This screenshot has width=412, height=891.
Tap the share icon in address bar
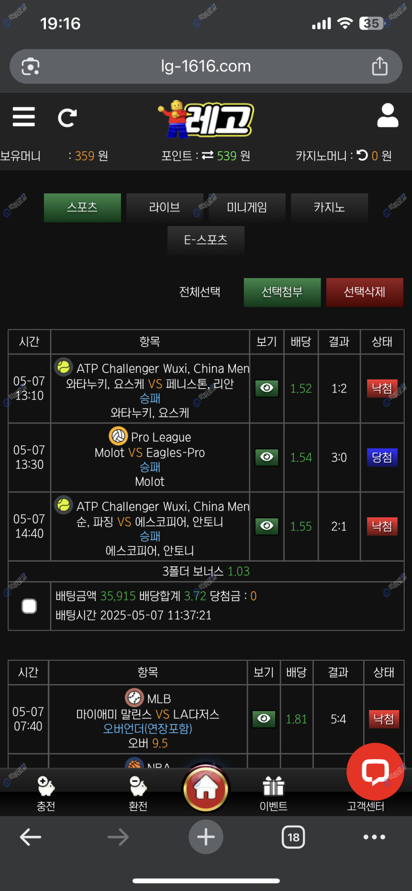click(x=379, y=66)
